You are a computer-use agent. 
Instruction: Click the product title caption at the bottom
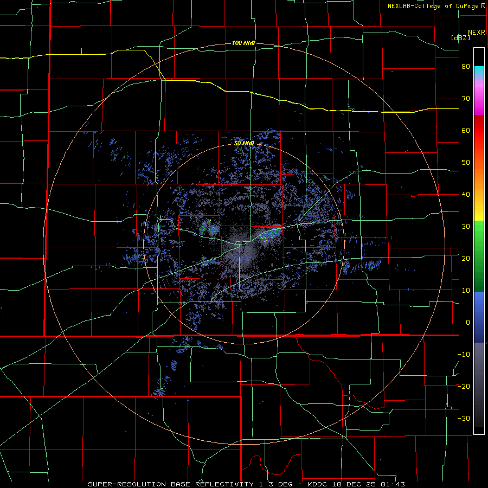pyautogui.click(x=246, y=484)
